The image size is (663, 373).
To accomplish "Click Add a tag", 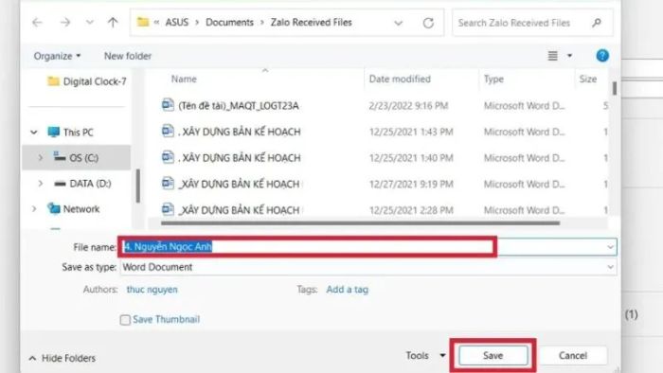I will [348, 290].
